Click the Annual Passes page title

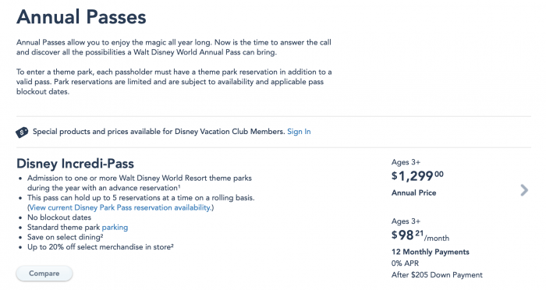tap(81, 16)
